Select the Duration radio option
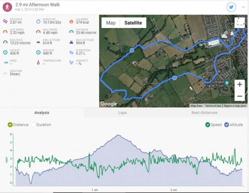 [33, 125]
